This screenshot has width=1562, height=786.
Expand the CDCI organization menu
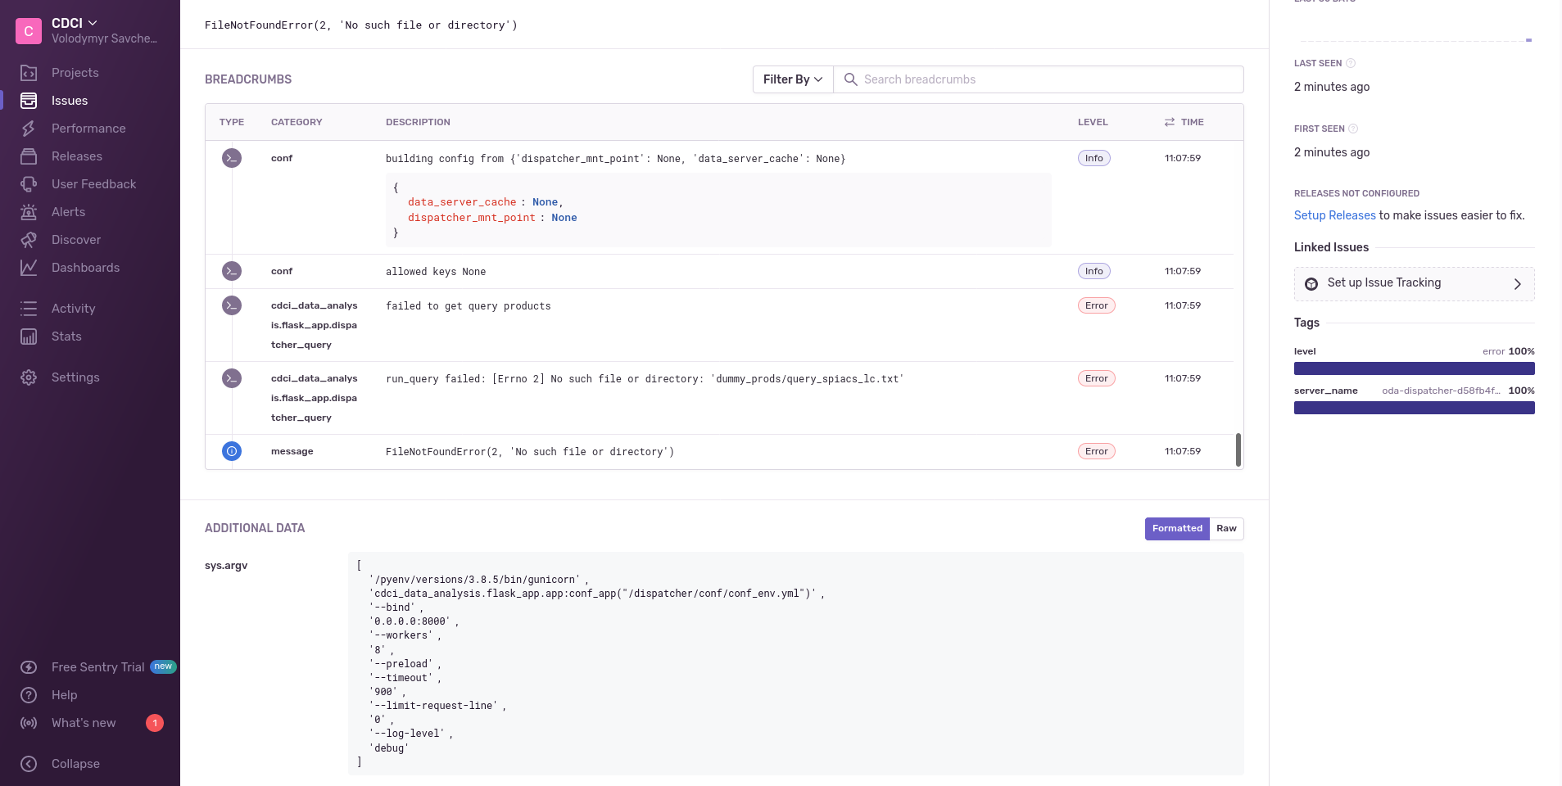73,23
